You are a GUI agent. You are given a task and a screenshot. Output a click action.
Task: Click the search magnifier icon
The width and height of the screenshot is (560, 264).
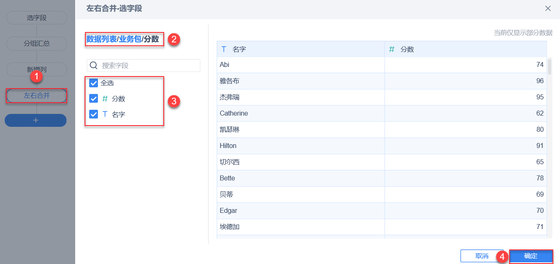(94, 65)
